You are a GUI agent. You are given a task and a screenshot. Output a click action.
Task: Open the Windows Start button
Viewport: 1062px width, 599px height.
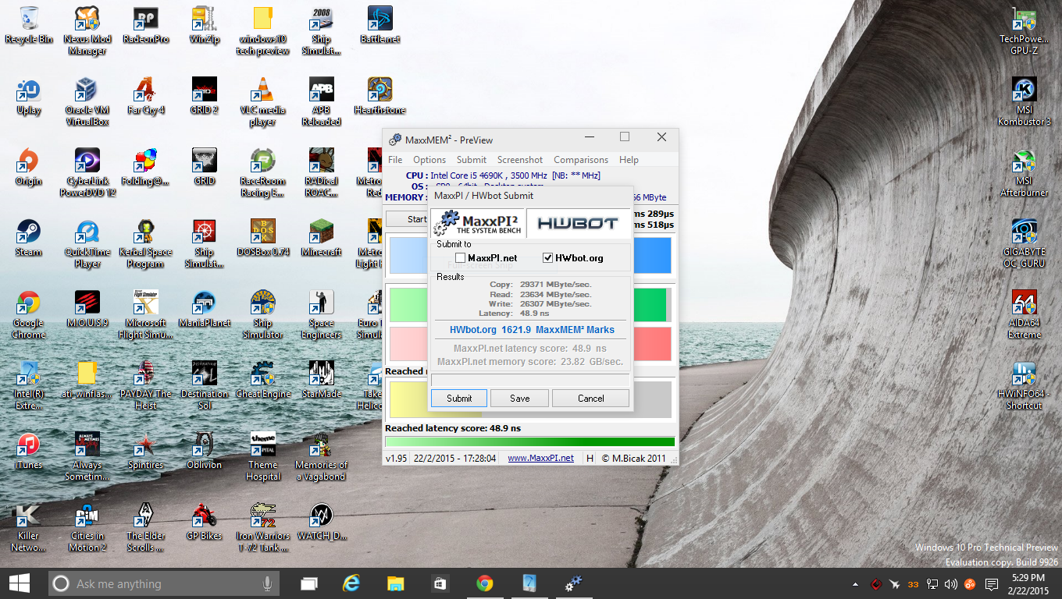pyautogui.click(x=20, y=583)
